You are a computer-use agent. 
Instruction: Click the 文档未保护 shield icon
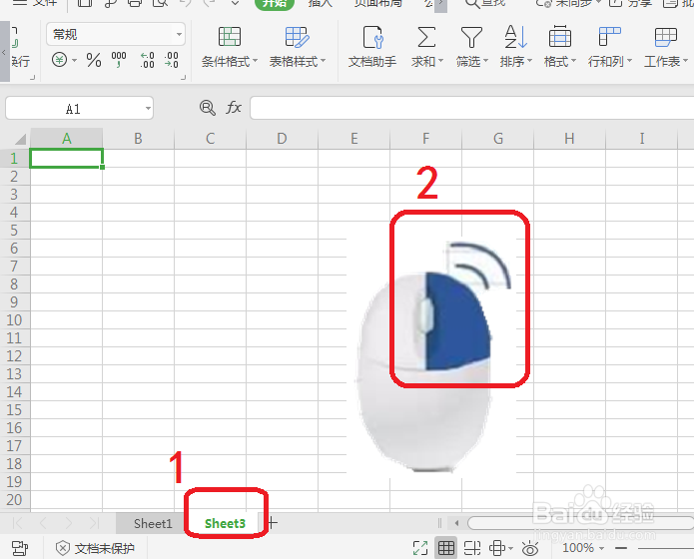[63, 548]
